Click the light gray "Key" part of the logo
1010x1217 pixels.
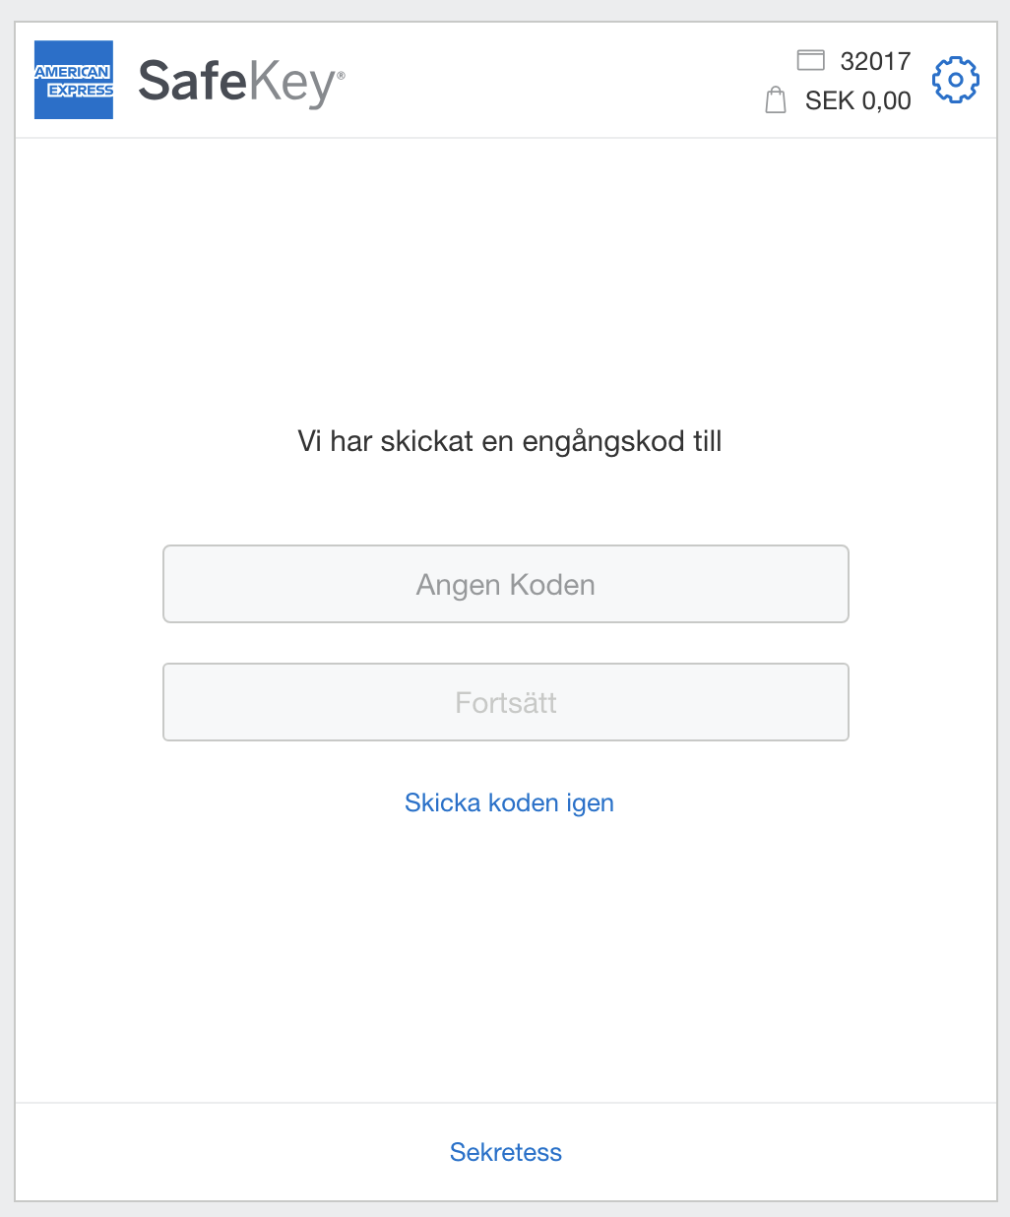pyautogui.click(x=290, y=83)
